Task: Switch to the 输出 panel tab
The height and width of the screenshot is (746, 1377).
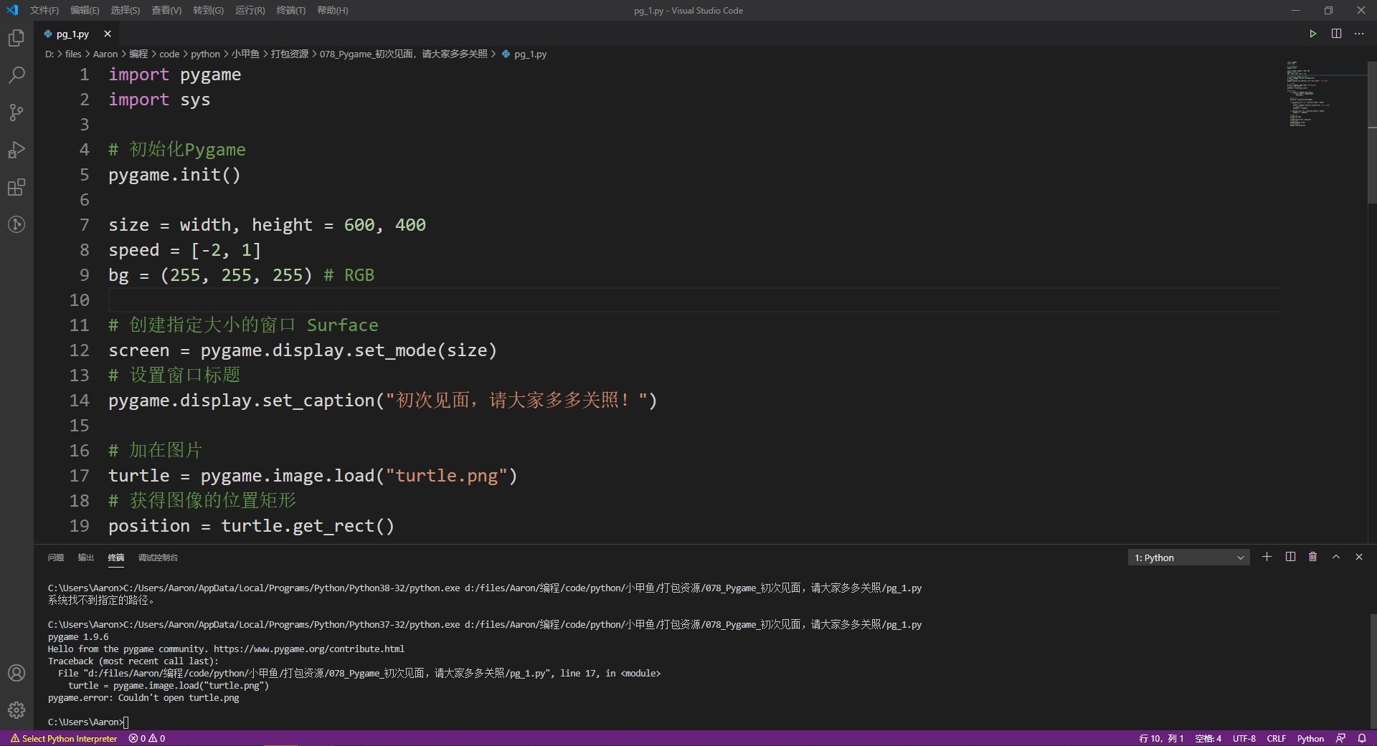Action: [x=86, y=558]
